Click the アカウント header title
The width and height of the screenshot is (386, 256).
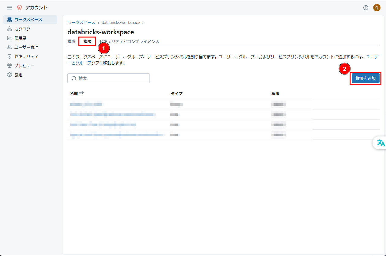pyautogui.click(x=36, y=8)
